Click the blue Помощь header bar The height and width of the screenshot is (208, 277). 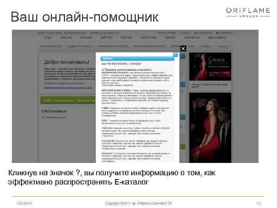[x=137, y=59]
